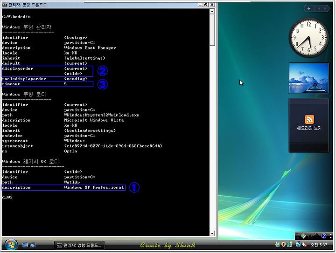Open the language bar options dropdown arrow

331,238
